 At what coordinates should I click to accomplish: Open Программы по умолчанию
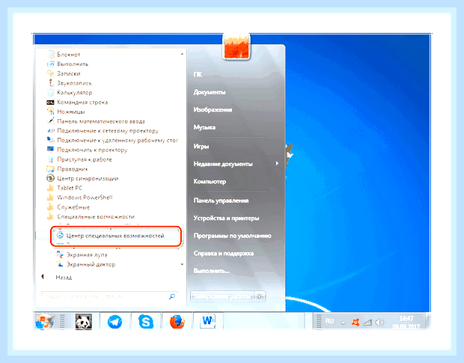click(232, 236)
